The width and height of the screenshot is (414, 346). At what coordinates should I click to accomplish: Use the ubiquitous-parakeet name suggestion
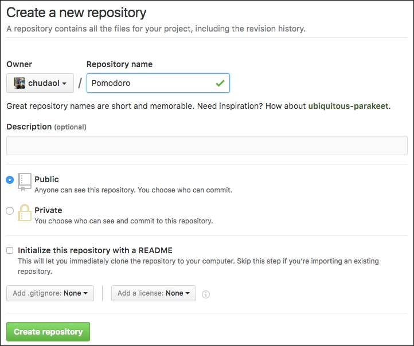click(348, 106)
